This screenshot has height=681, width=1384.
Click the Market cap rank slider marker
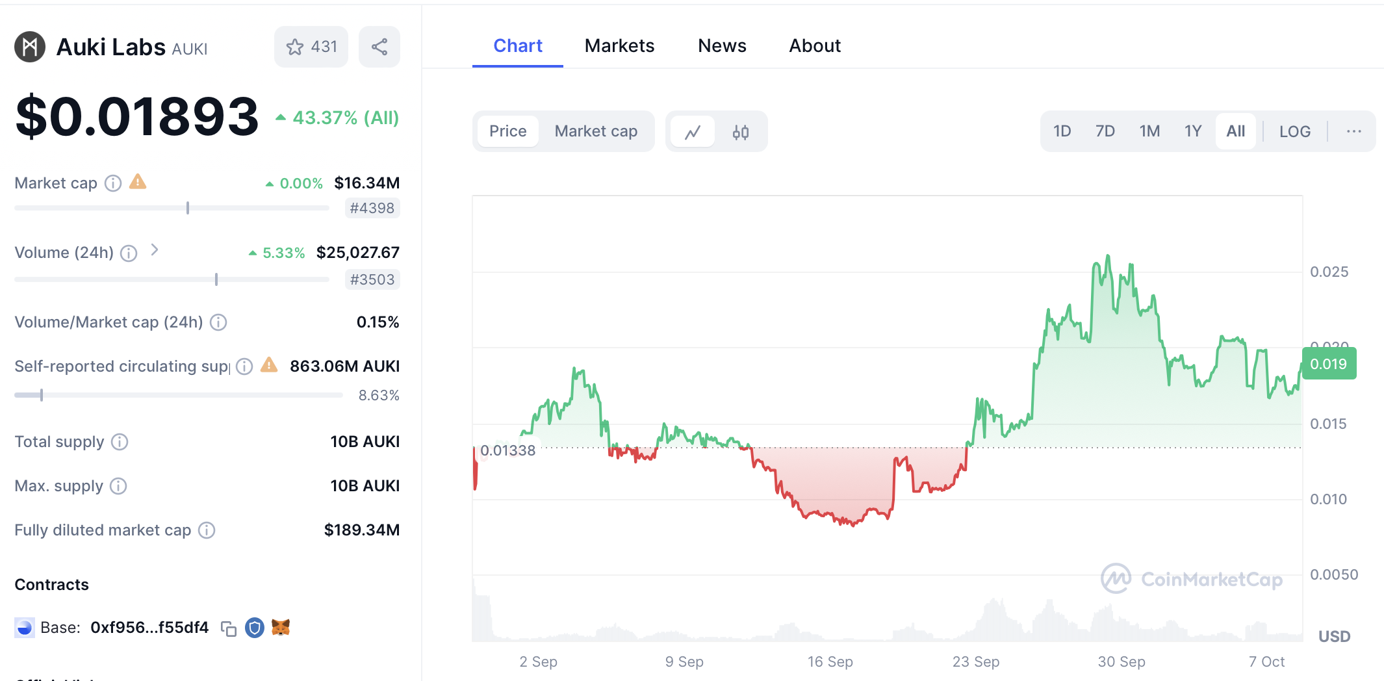coord(188,208)
